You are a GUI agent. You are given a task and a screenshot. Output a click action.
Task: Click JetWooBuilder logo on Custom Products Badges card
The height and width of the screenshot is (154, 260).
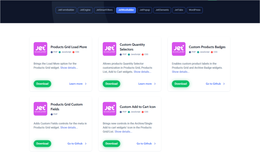tap(179, 49)
